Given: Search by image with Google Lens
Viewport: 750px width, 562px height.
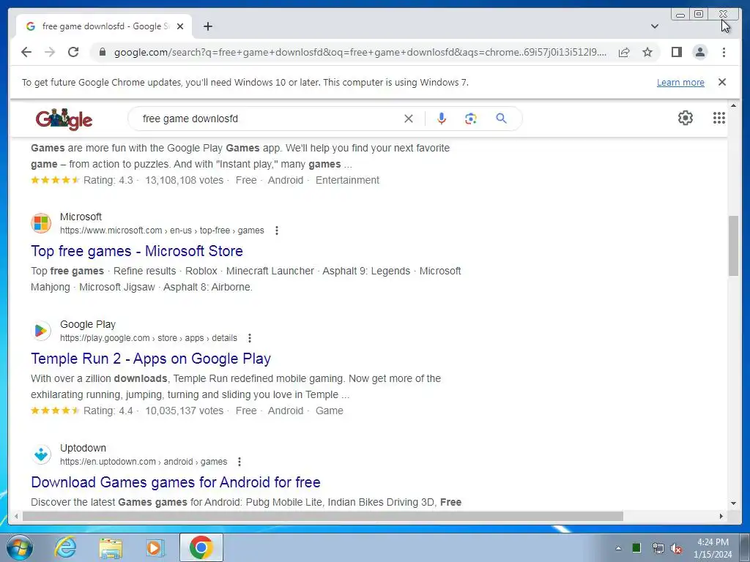Looking at the screenshot, I should (471, 119).
